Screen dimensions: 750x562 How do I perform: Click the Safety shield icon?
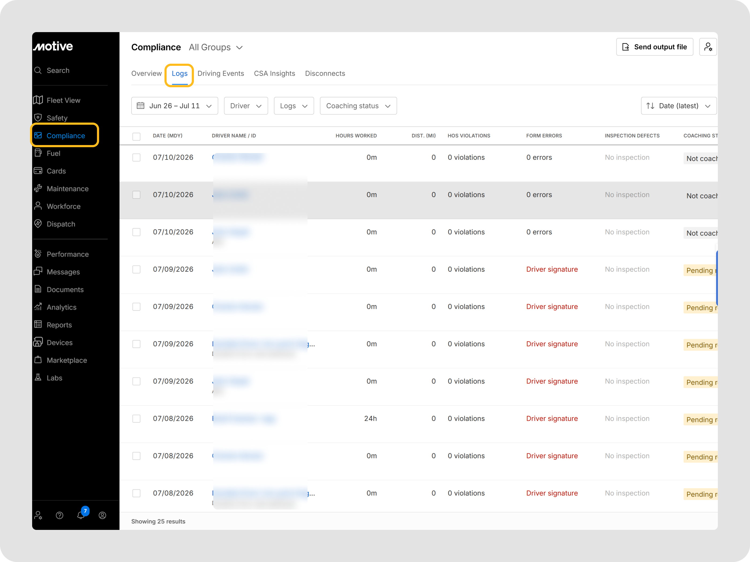coord(38,117)
